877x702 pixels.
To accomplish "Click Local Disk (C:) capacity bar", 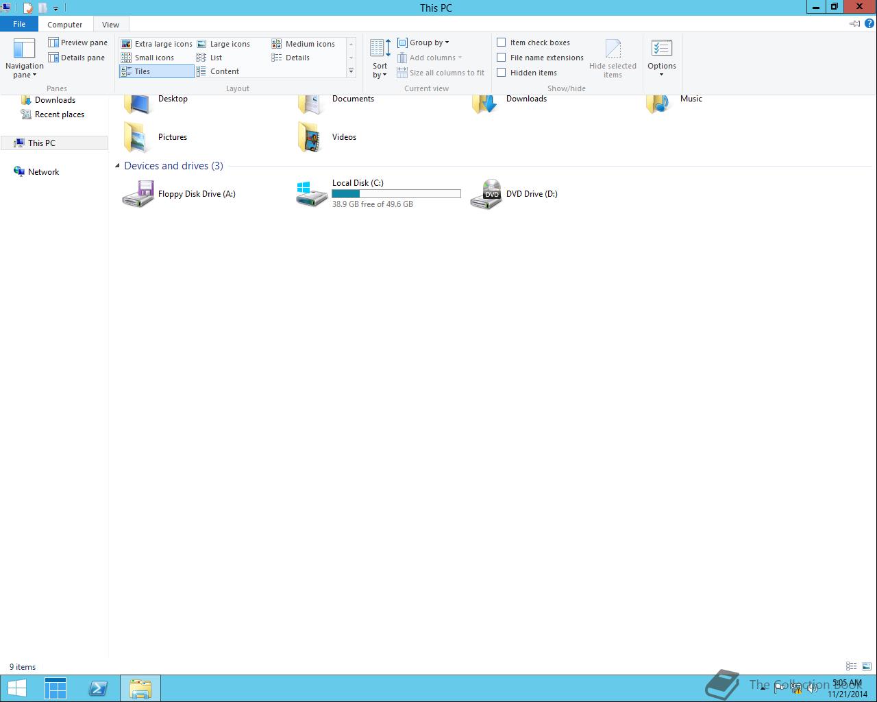I will pyautogui.click(x=396, y=194).
